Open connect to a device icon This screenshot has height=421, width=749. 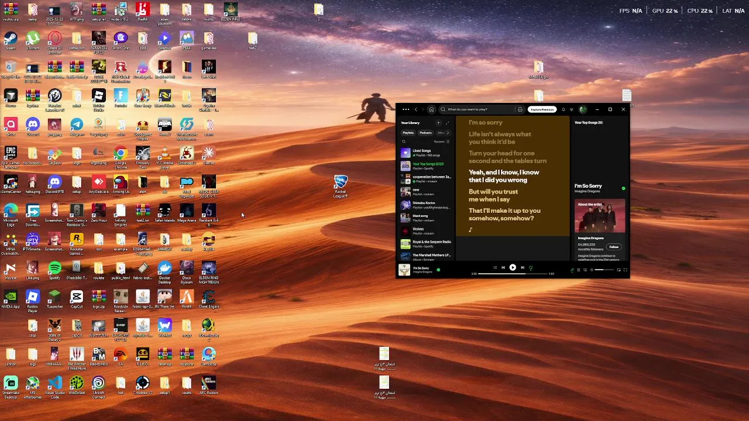[585, 270]
